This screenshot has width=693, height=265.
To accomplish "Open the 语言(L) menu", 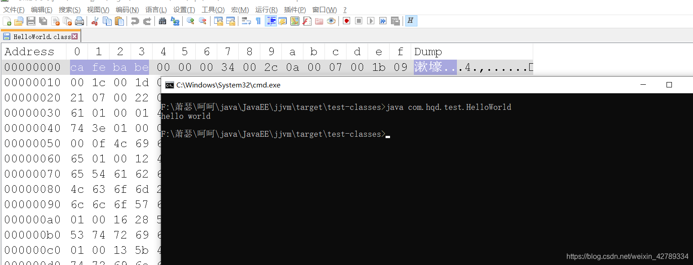I will tap(156, 9).
